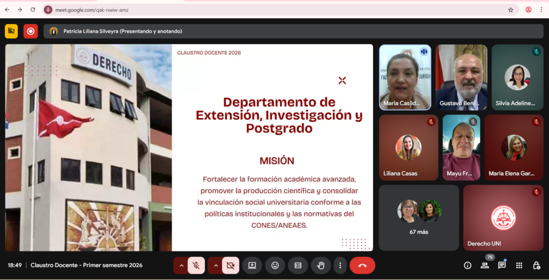
Task: Open host controls lock icon
Action: pos(536,266)
